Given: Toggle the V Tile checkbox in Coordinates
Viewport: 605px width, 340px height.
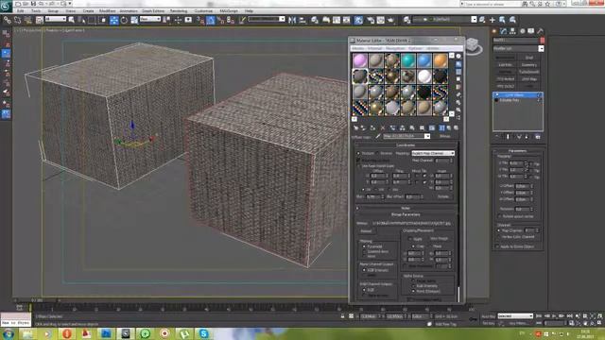Looking at the screenshot, I should [424, 182].
